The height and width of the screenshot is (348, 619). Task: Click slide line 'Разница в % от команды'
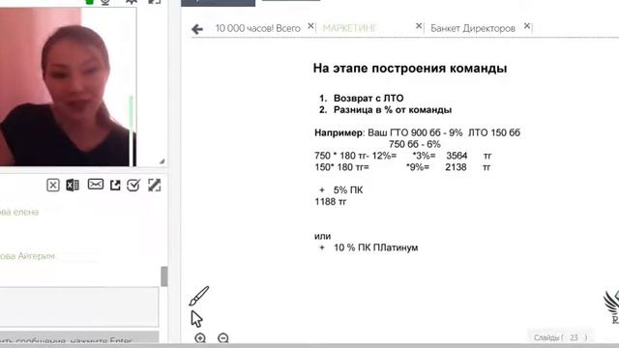click(393, 109)
